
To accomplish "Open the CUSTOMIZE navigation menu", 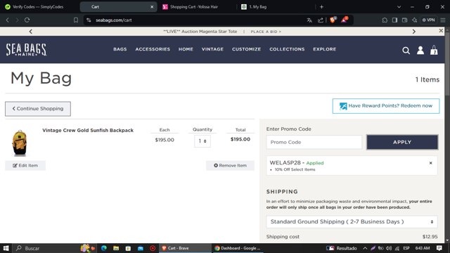I will click(247, 49).
